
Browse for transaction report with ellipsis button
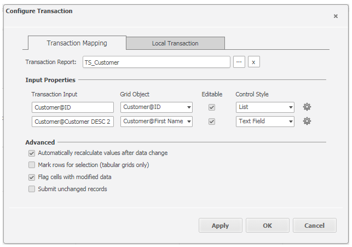239,62
